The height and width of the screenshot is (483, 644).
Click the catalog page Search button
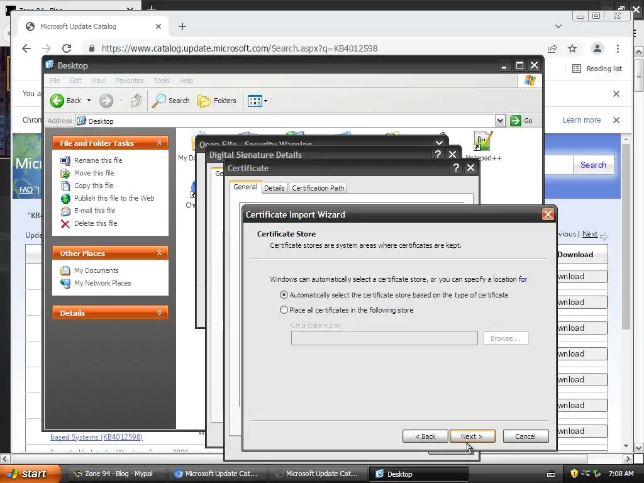[x=593, y=165]
